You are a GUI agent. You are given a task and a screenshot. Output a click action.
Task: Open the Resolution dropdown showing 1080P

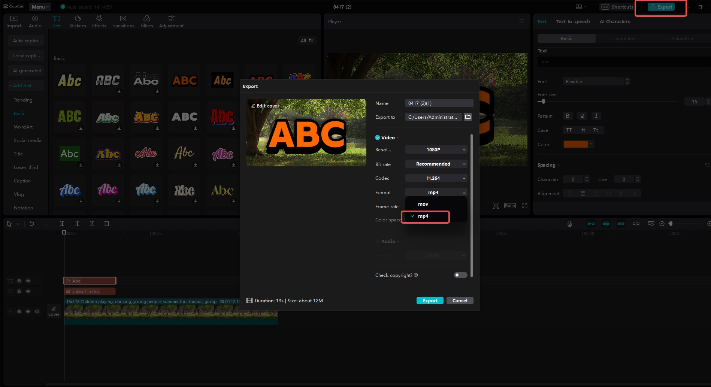436,149
